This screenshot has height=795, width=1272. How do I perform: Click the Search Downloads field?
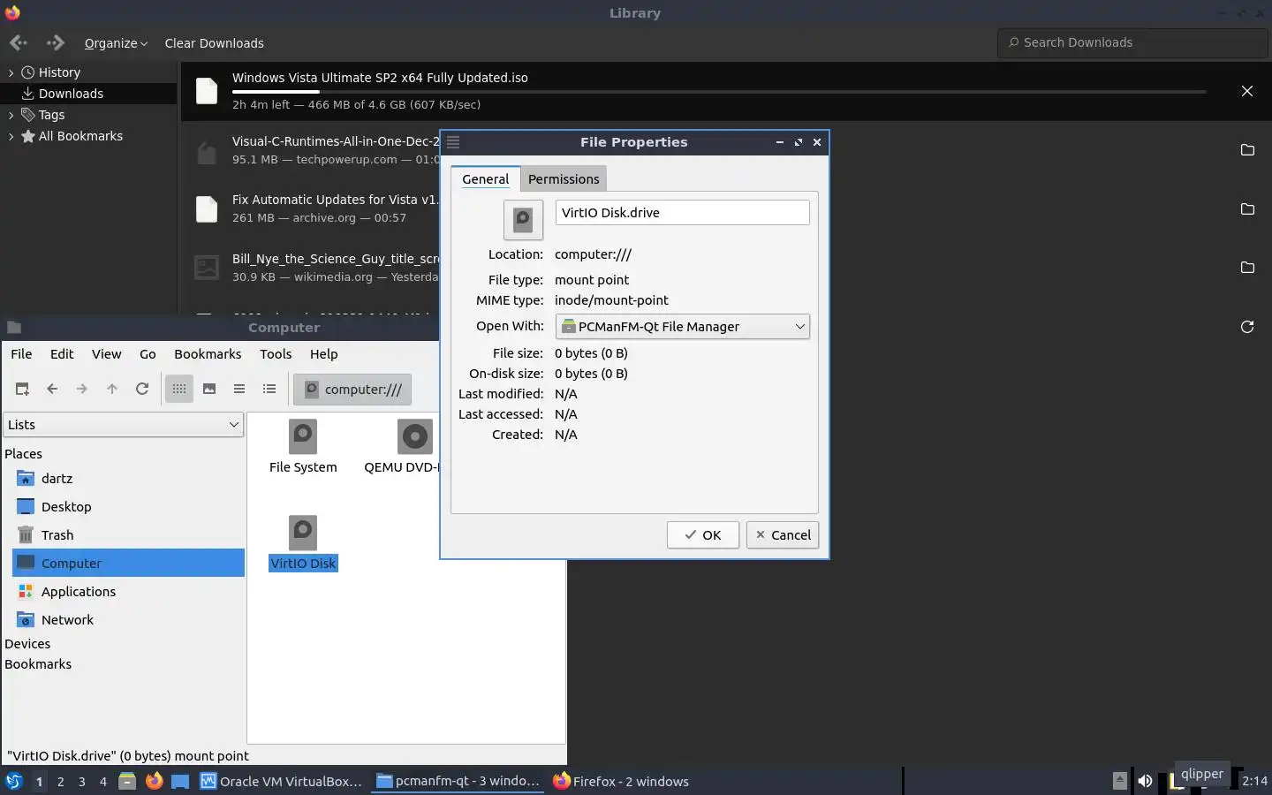pyautogui.click(x=1133, y=42)
